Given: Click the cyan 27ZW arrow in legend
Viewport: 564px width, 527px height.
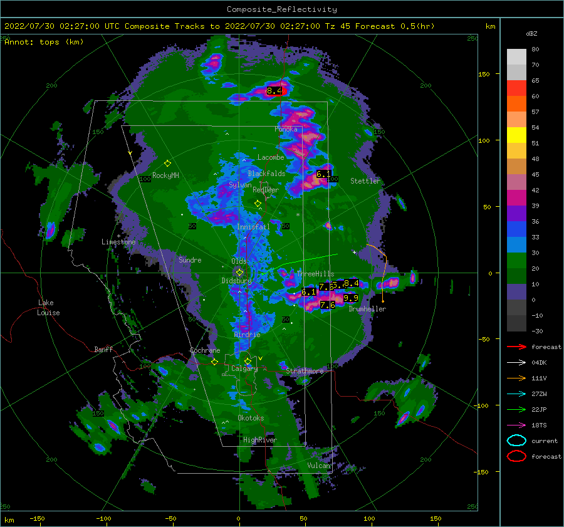Looking at the screenshot, I should (x=516, y=394).
